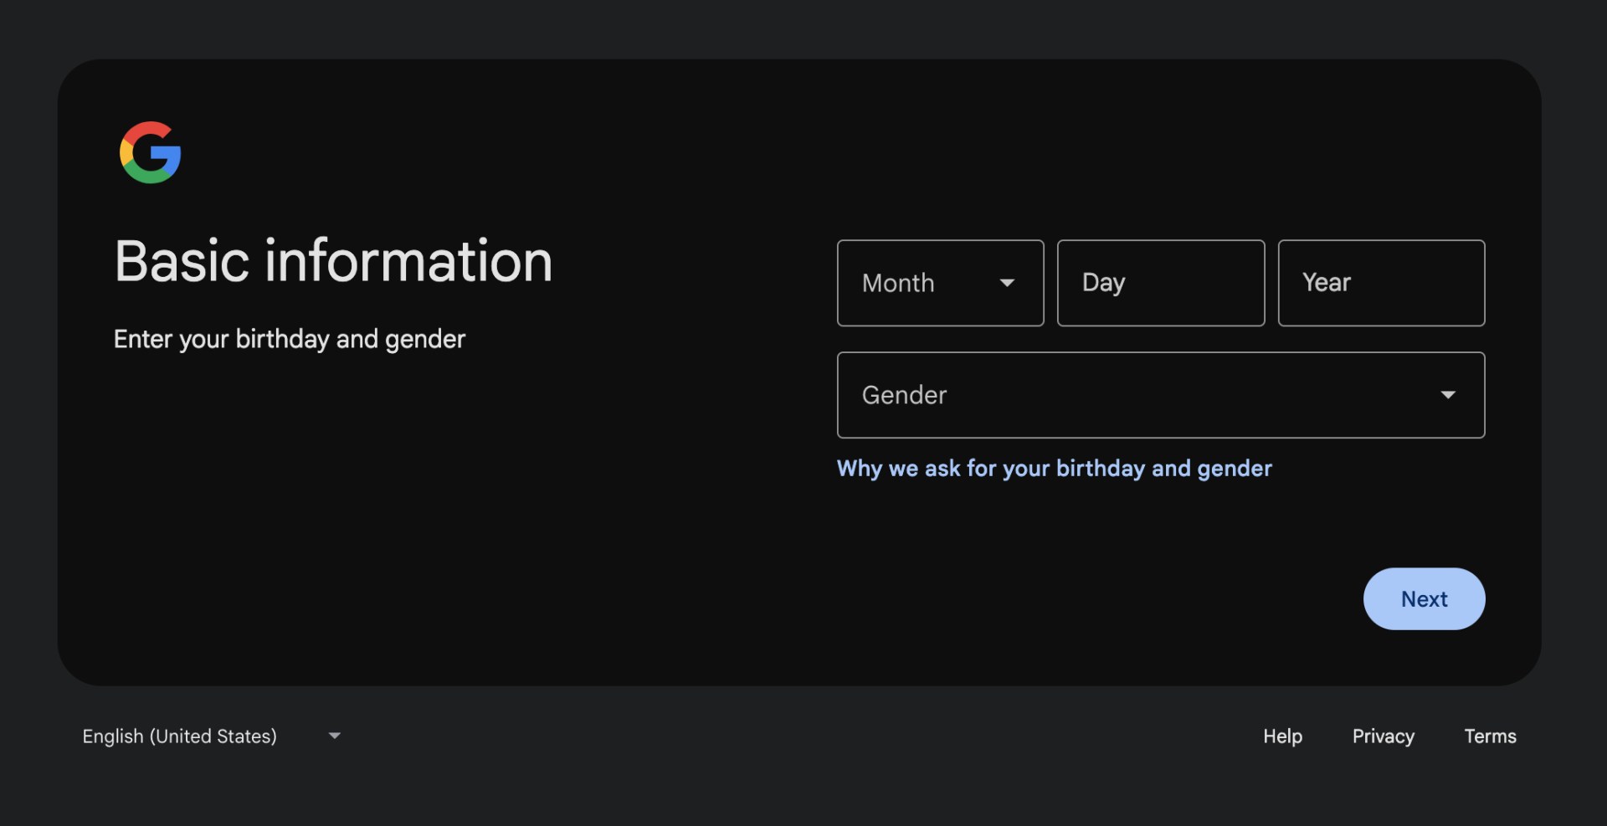Click "Enter your birthday and gender" text
The height and width of the screenshot is (826, 1607).
tap(289, 338)
